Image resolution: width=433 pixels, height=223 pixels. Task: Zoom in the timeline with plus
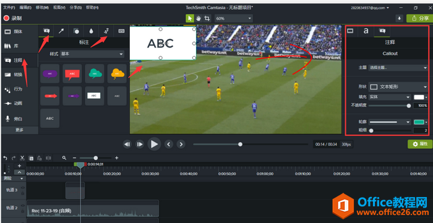(116, 158)
